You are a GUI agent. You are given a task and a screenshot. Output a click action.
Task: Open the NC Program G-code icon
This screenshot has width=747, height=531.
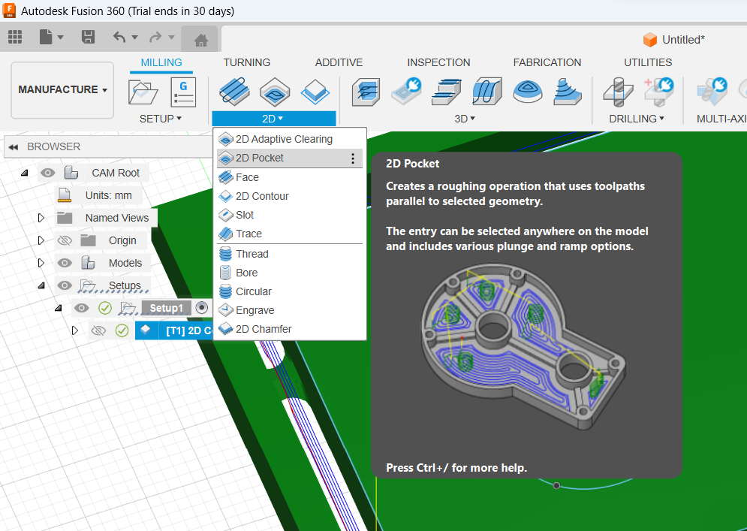pyautogui.click(x=183, y=92)
